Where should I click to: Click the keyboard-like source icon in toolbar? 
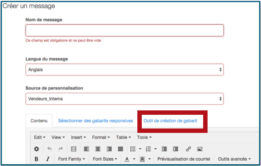point(74,149)
